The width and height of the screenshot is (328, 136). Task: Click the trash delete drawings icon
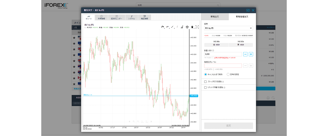click(x=192, y=27)
